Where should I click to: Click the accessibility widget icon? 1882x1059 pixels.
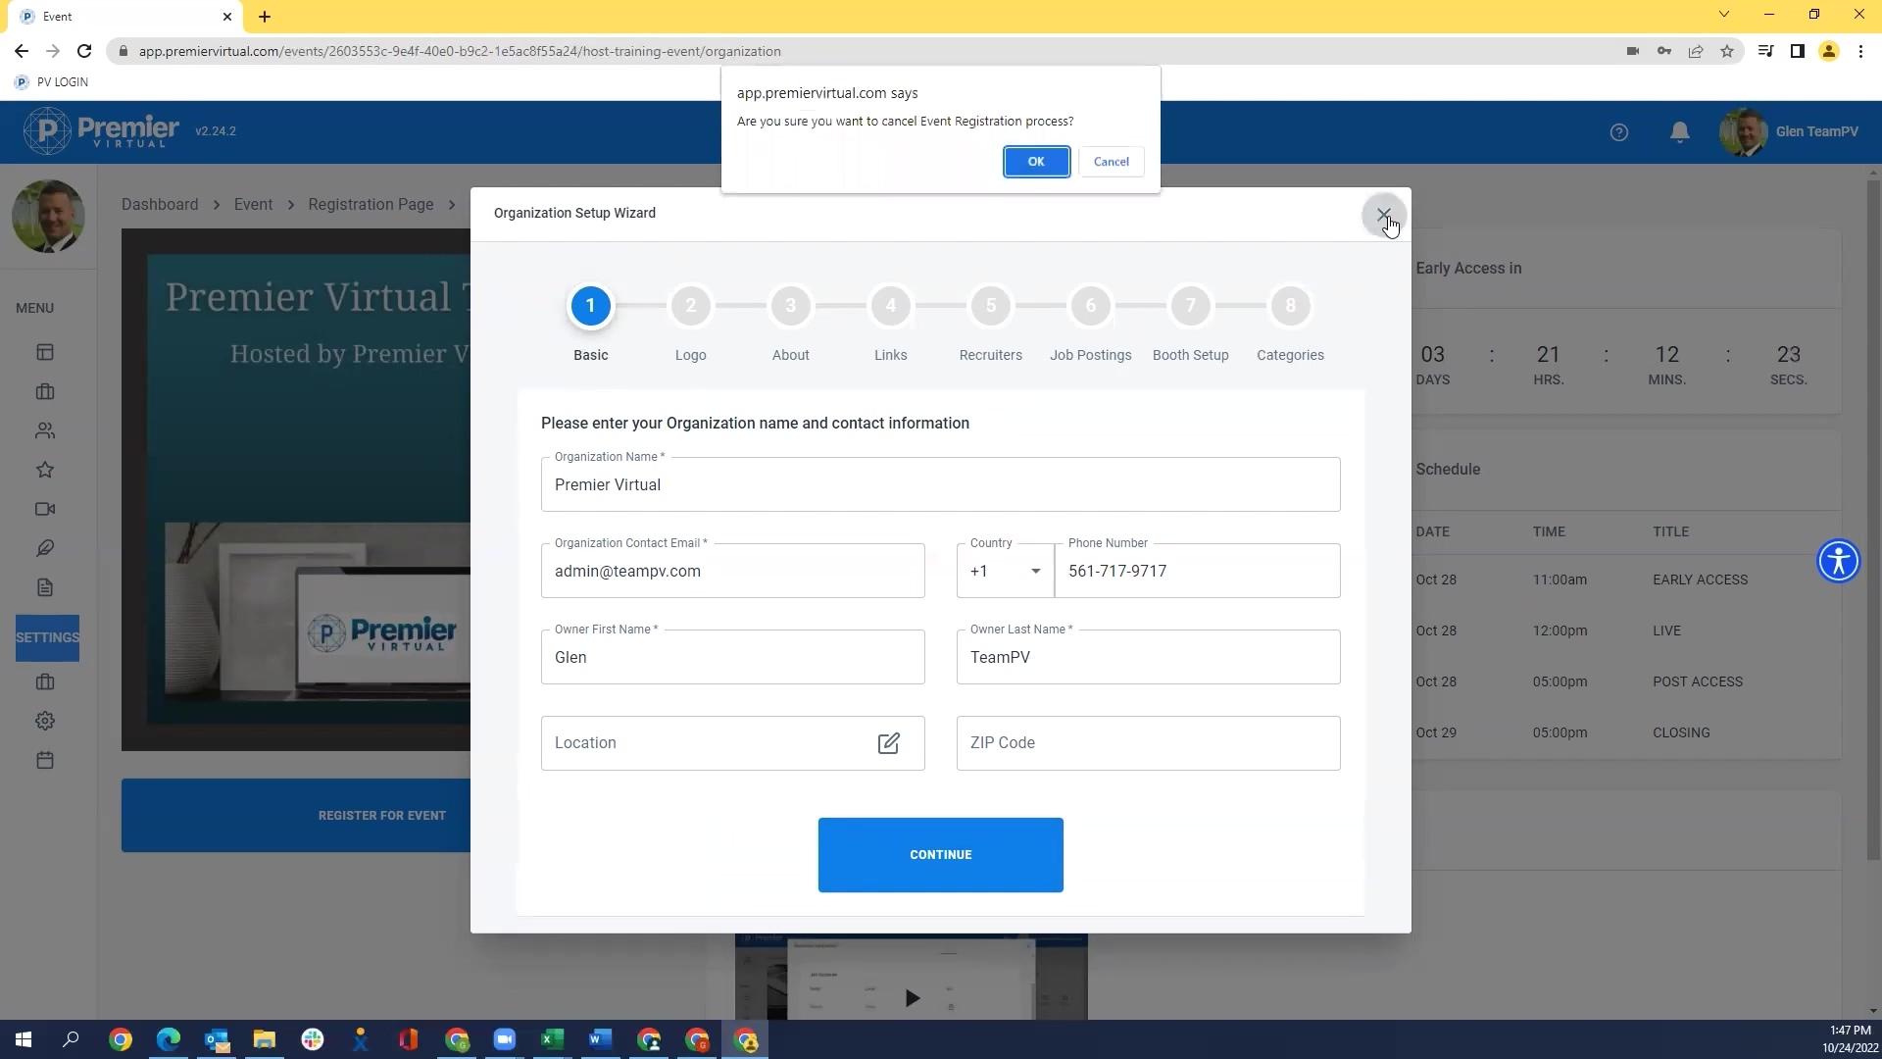point(1838,562)
